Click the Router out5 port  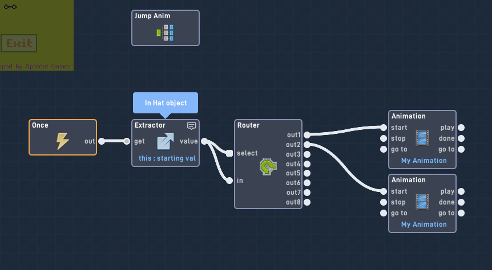pyautogui.click(x=307, y=173)
